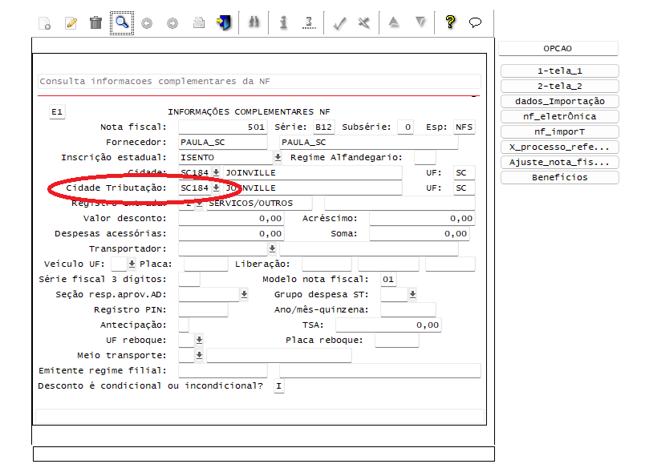Click the trash can delete icon
The width and height of the screenshot is (649, 464).
tap(95, 22)
